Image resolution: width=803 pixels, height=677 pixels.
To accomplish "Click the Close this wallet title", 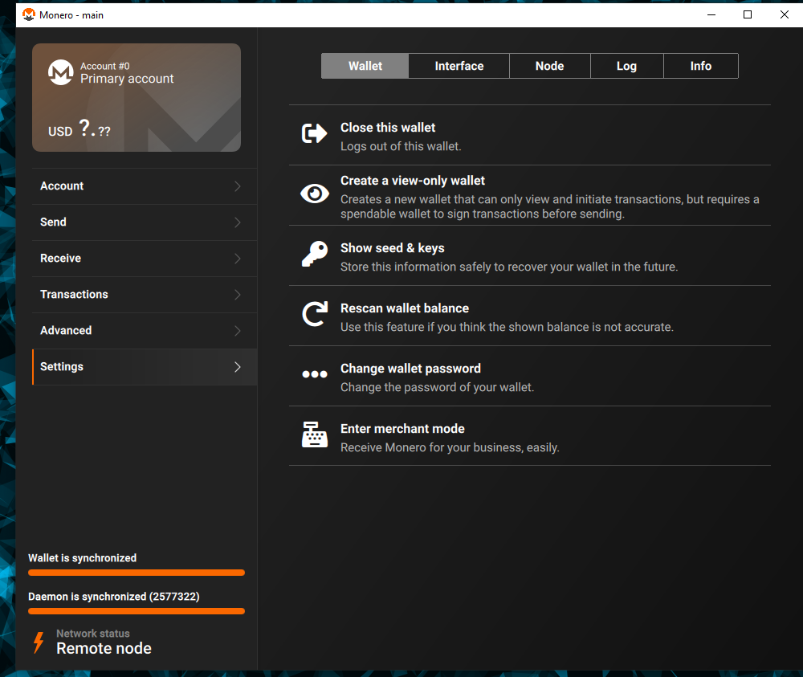I will [x=388, y=128].
